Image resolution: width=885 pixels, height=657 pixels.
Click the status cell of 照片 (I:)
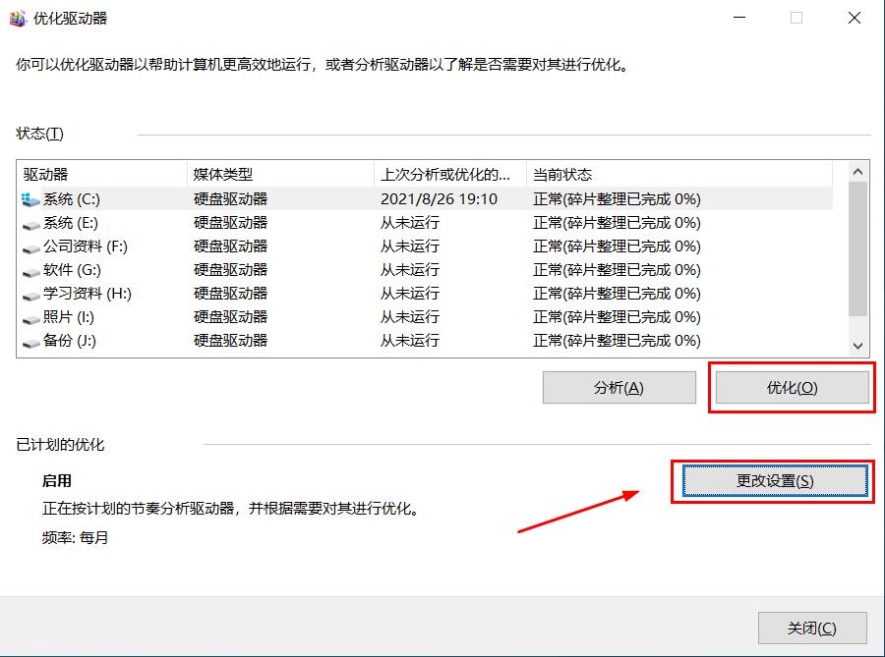pyautogui.click(x=617, y=317)
